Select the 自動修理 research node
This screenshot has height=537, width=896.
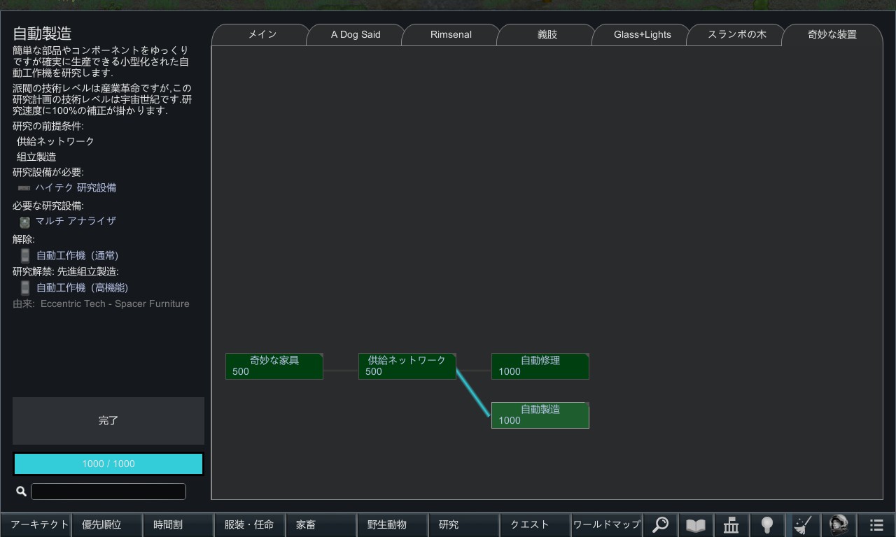point(540,366)
